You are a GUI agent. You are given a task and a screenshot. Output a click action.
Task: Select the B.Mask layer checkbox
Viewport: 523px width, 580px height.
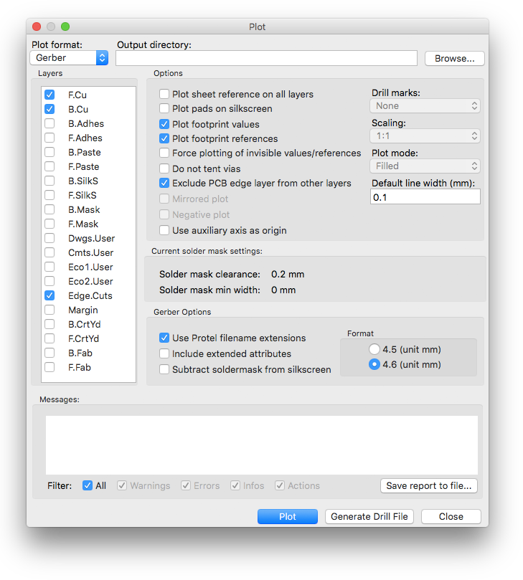(x=50, y=209)
